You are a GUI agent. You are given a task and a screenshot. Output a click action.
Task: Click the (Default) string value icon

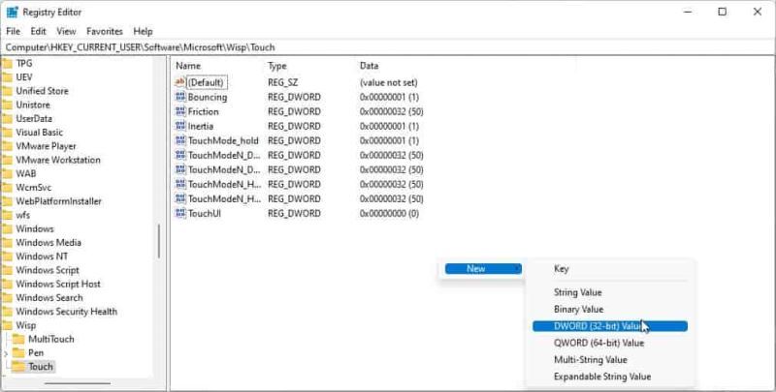[179, 83]
